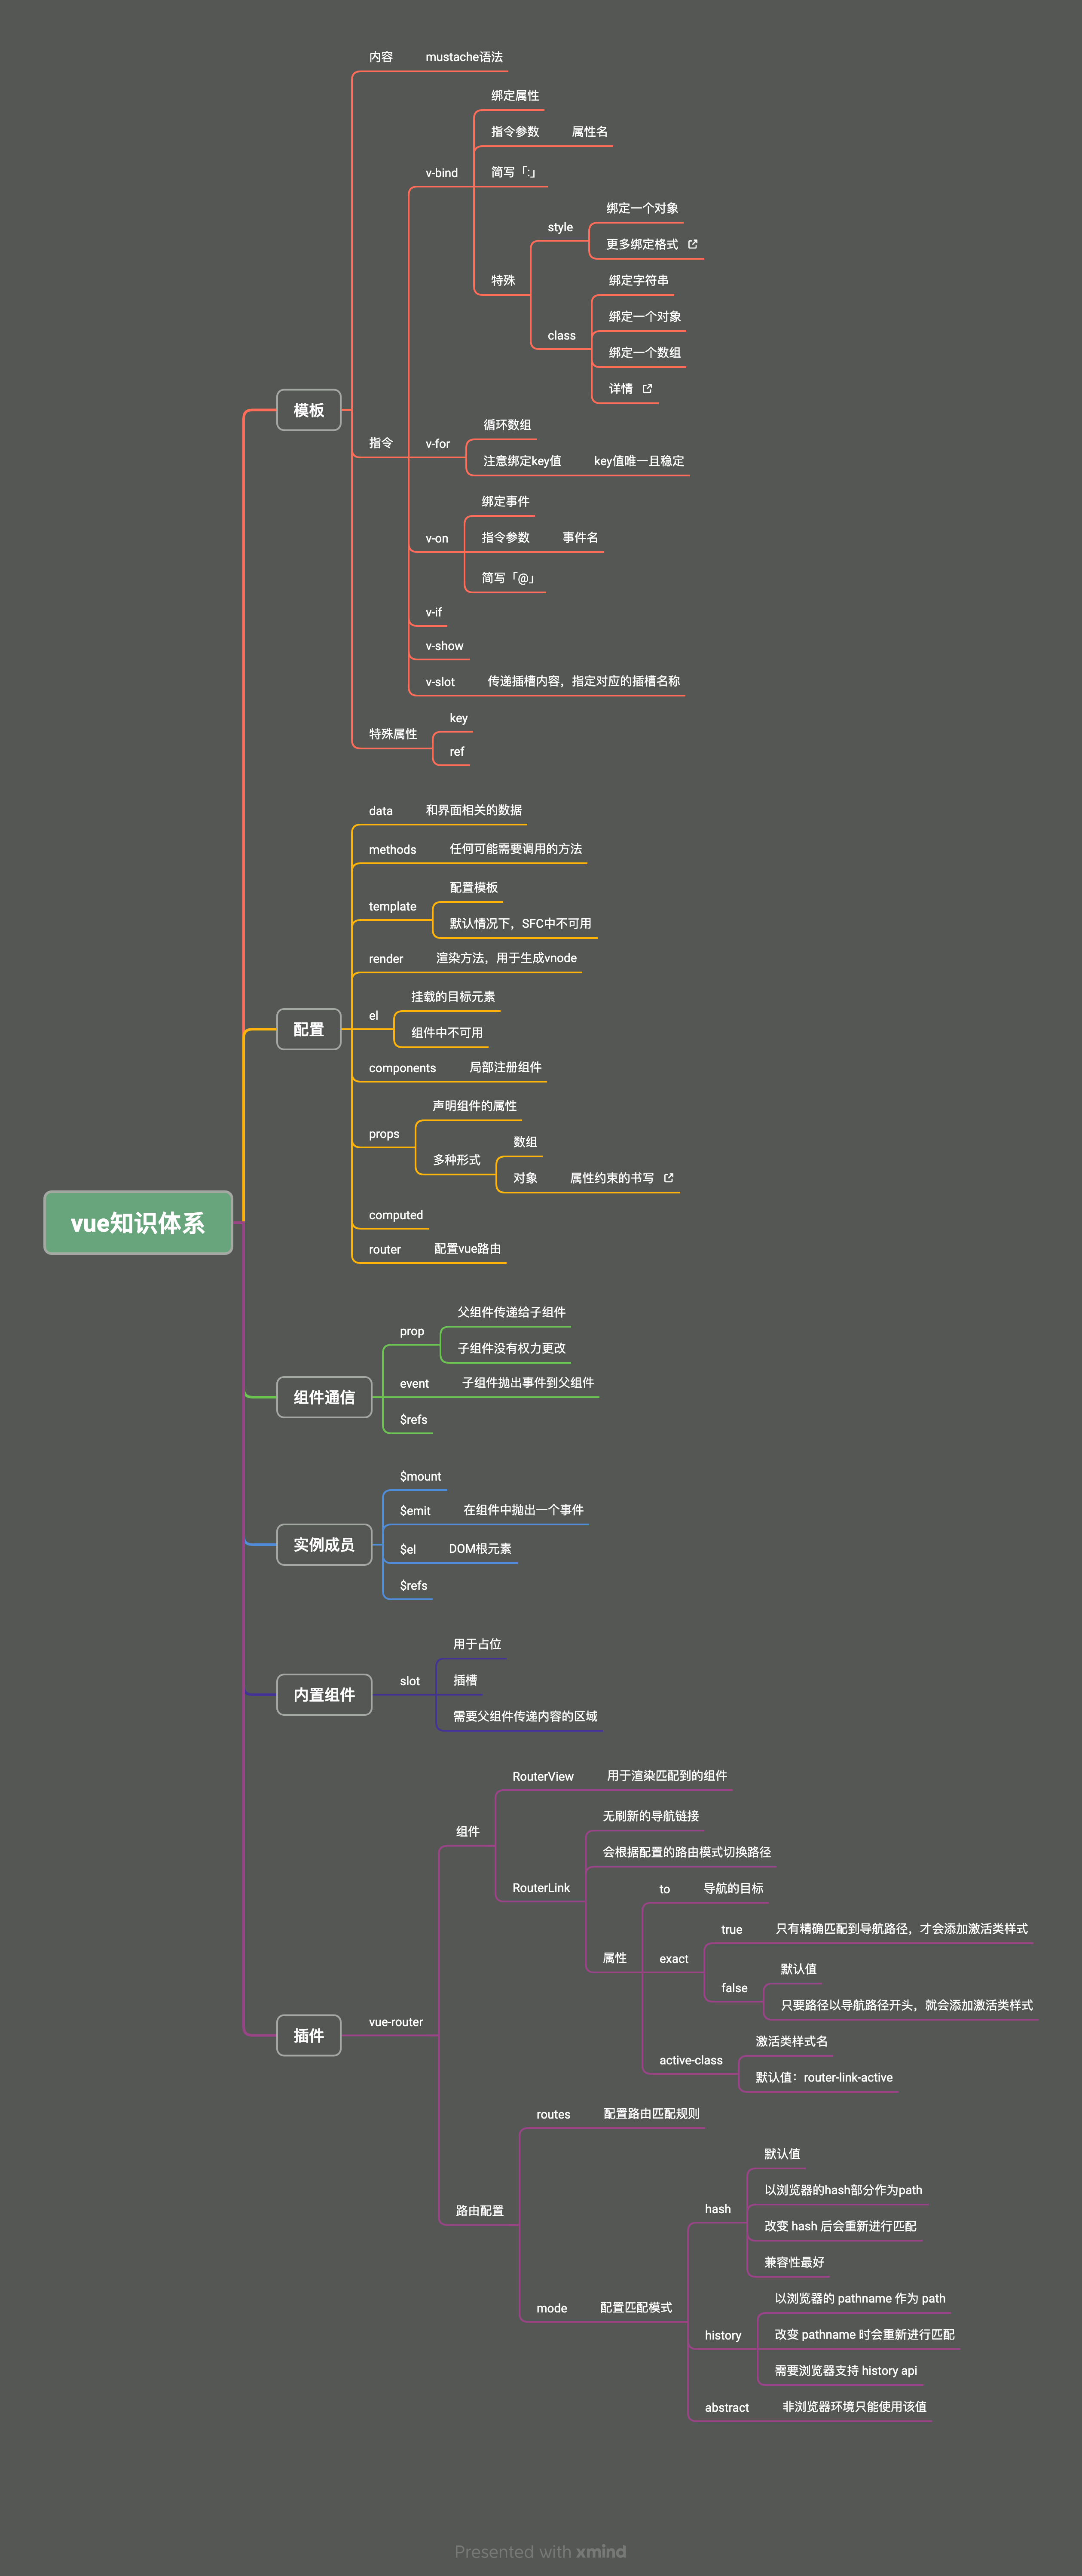Click the 默认情况下,SFC中不可用 node
The height and width of the screenshot is (2576, 1082).
click(x=520, y=923)
